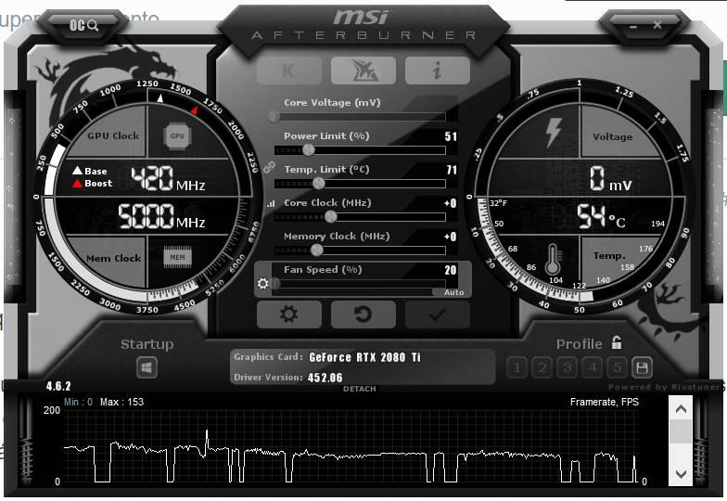
Task: Click the Power Limit slider handle
Action: [x=308, y=150]
